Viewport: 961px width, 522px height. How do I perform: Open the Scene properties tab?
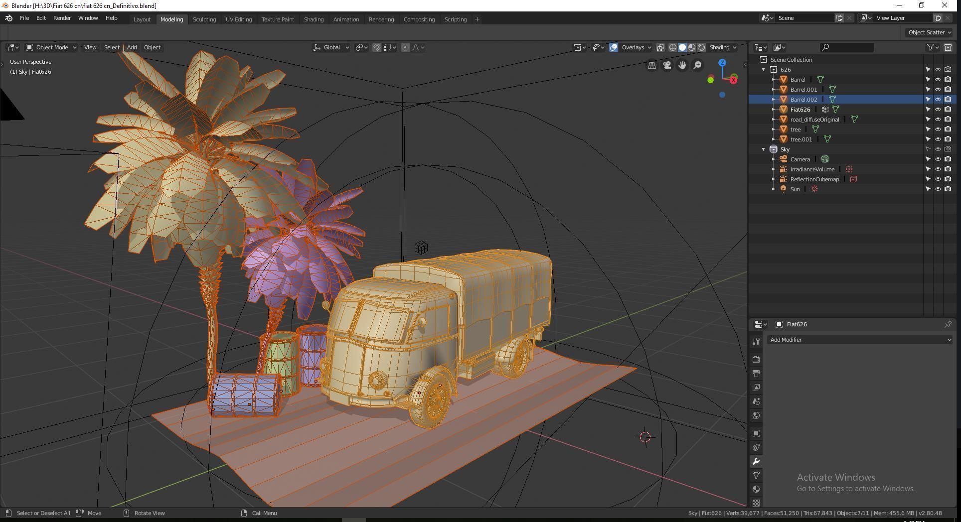(756, 401)
